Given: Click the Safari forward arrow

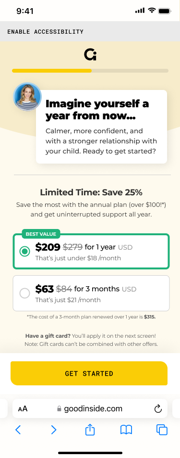Looking at the screenshot, I should 54,430.
